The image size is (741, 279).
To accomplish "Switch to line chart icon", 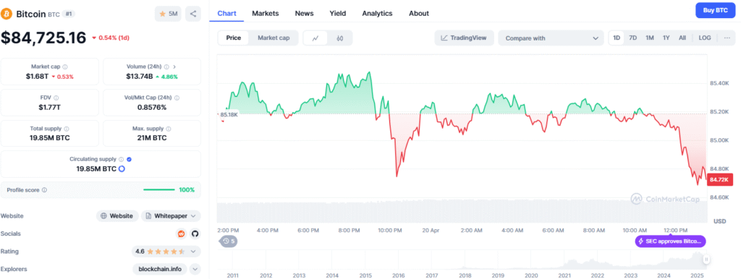I will click(316, 38).
